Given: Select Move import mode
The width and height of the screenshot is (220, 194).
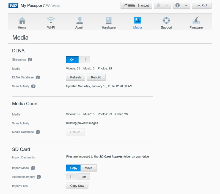Looking at the screenshot, I should pyautogui.click(x=88, y=168).
